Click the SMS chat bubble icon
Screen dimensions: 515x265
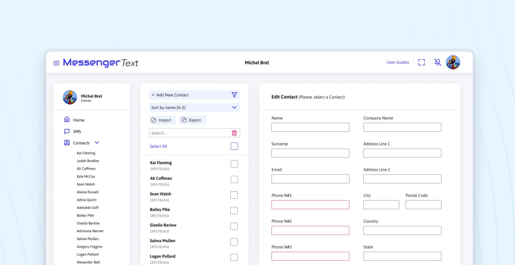67,131
